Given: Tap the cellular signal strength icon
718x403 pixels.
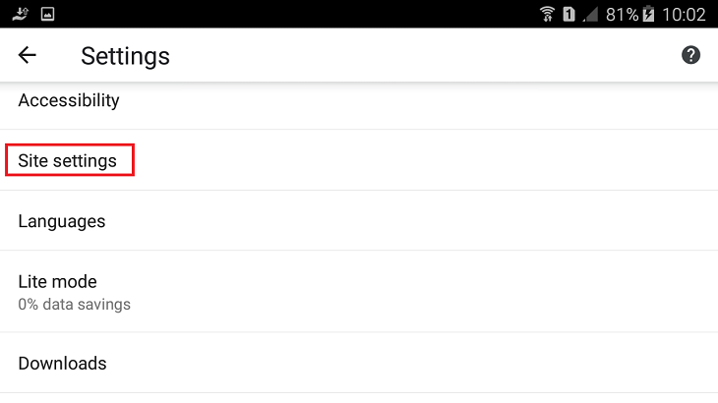Looking at the screenshot, I should tap(590, 14).
